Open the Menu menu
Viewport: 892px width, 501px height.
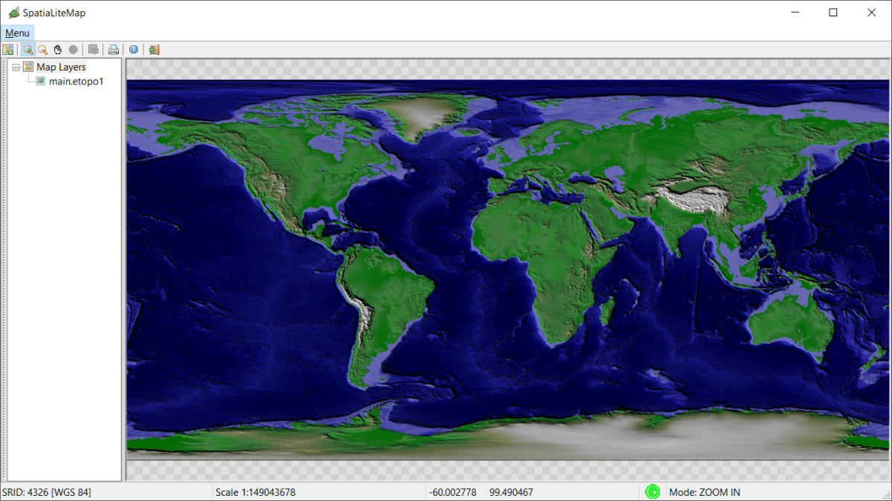point(17,33)
